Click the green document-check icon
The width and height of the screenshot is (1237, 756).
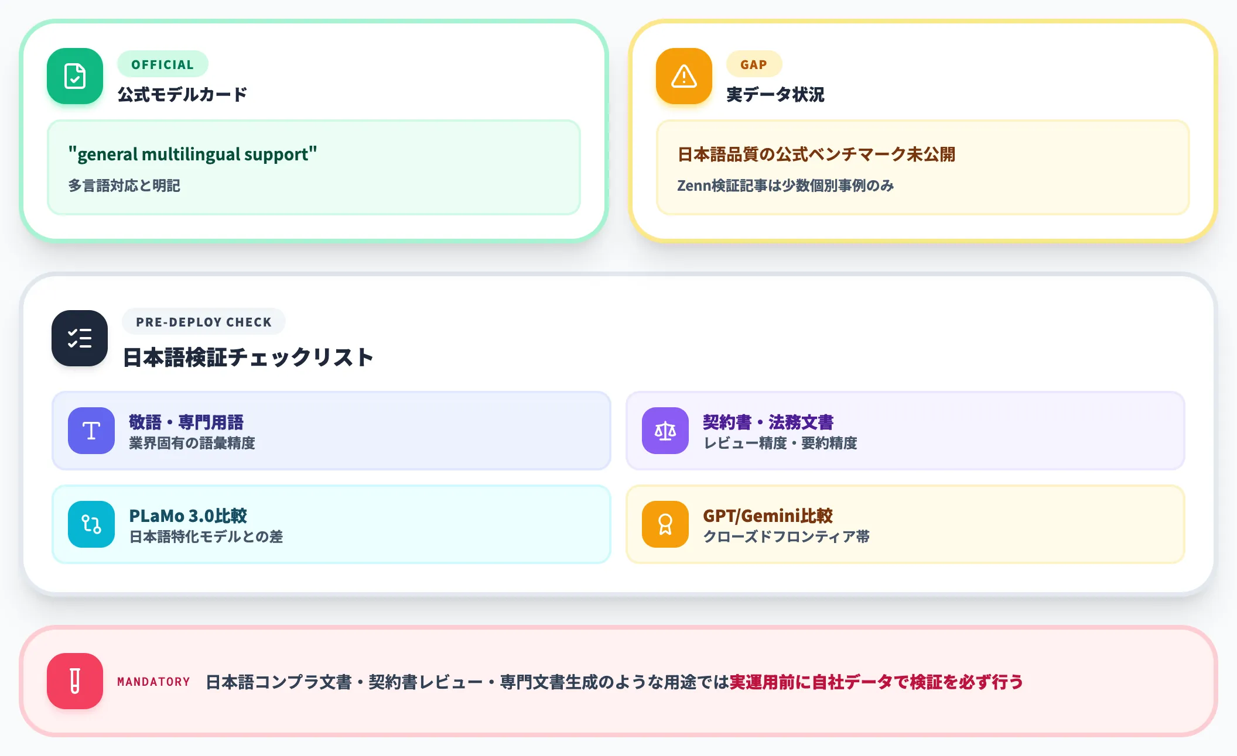(x=75, y=76)
